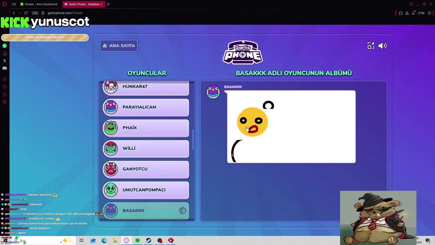This screenshot has width=435, height=245.
Task: Open the Windows Start button
Action: coord(5,241)
